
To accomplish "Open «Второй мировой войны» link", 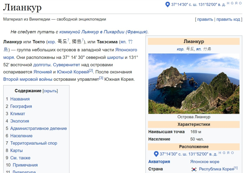I will [28, 79].
